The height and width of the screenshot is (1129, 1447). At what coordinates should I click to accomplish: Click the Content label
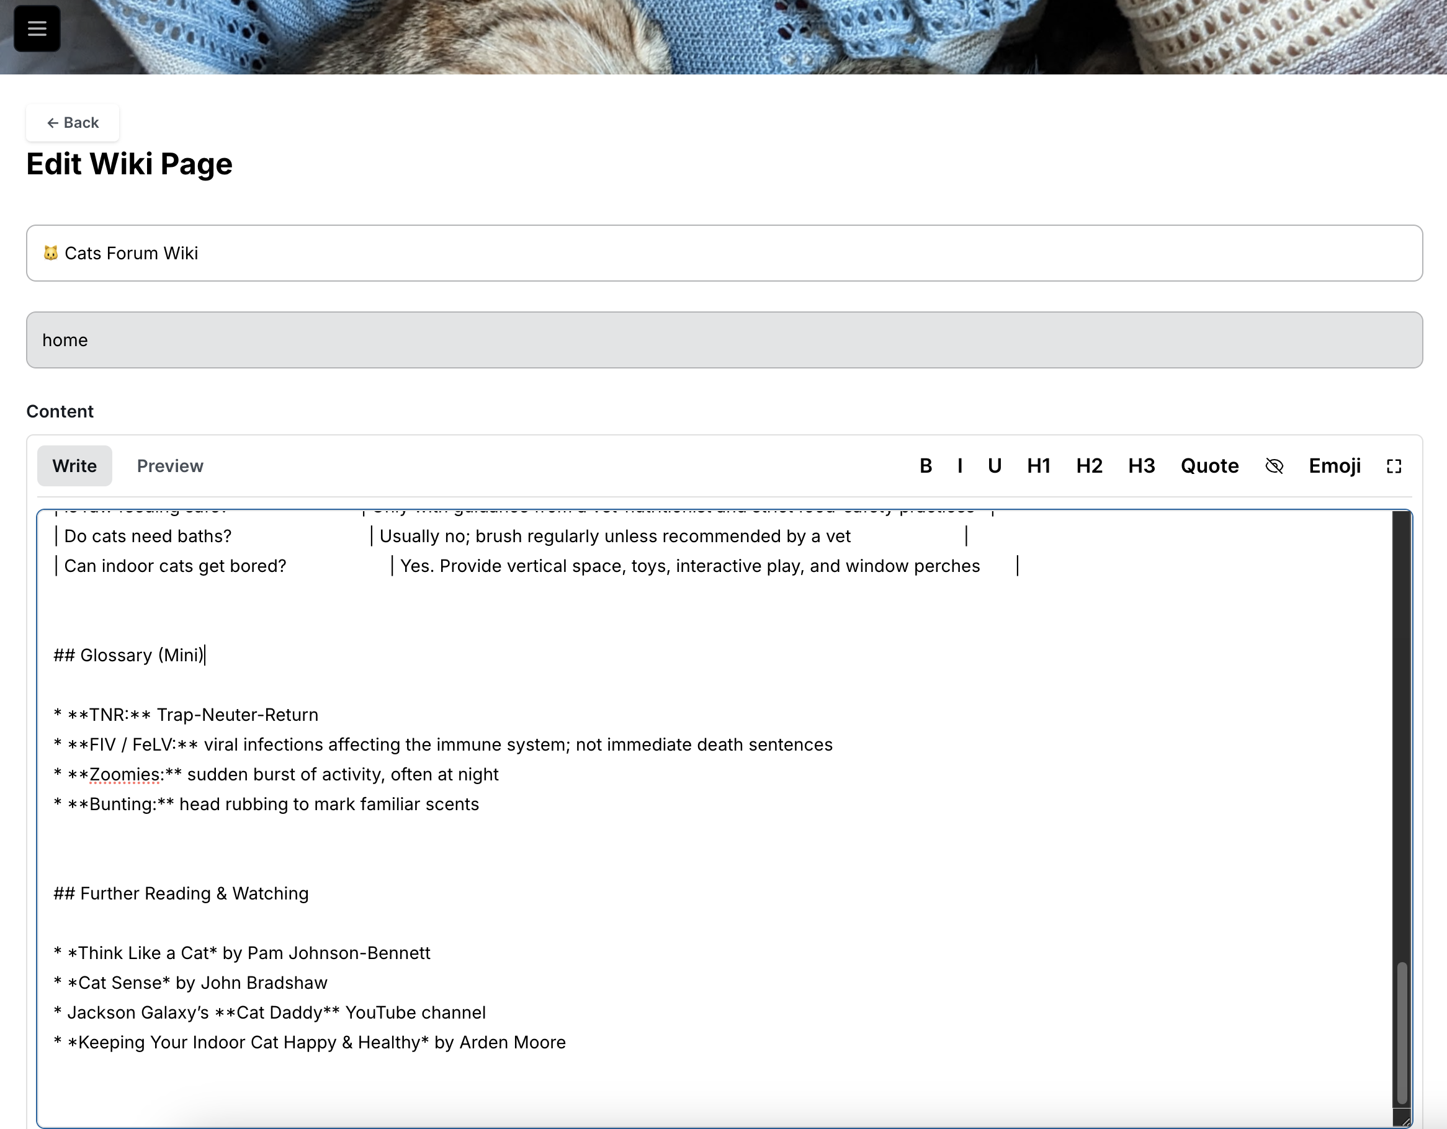[60, 411]
